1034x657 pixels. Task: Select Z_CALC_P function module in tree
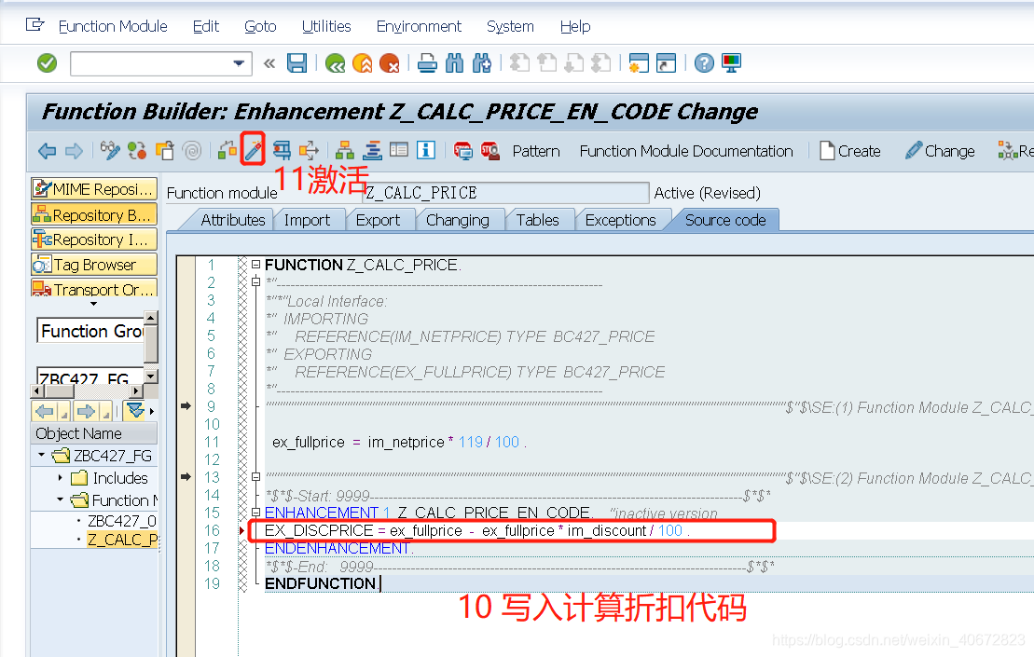[x=123, y=540]
